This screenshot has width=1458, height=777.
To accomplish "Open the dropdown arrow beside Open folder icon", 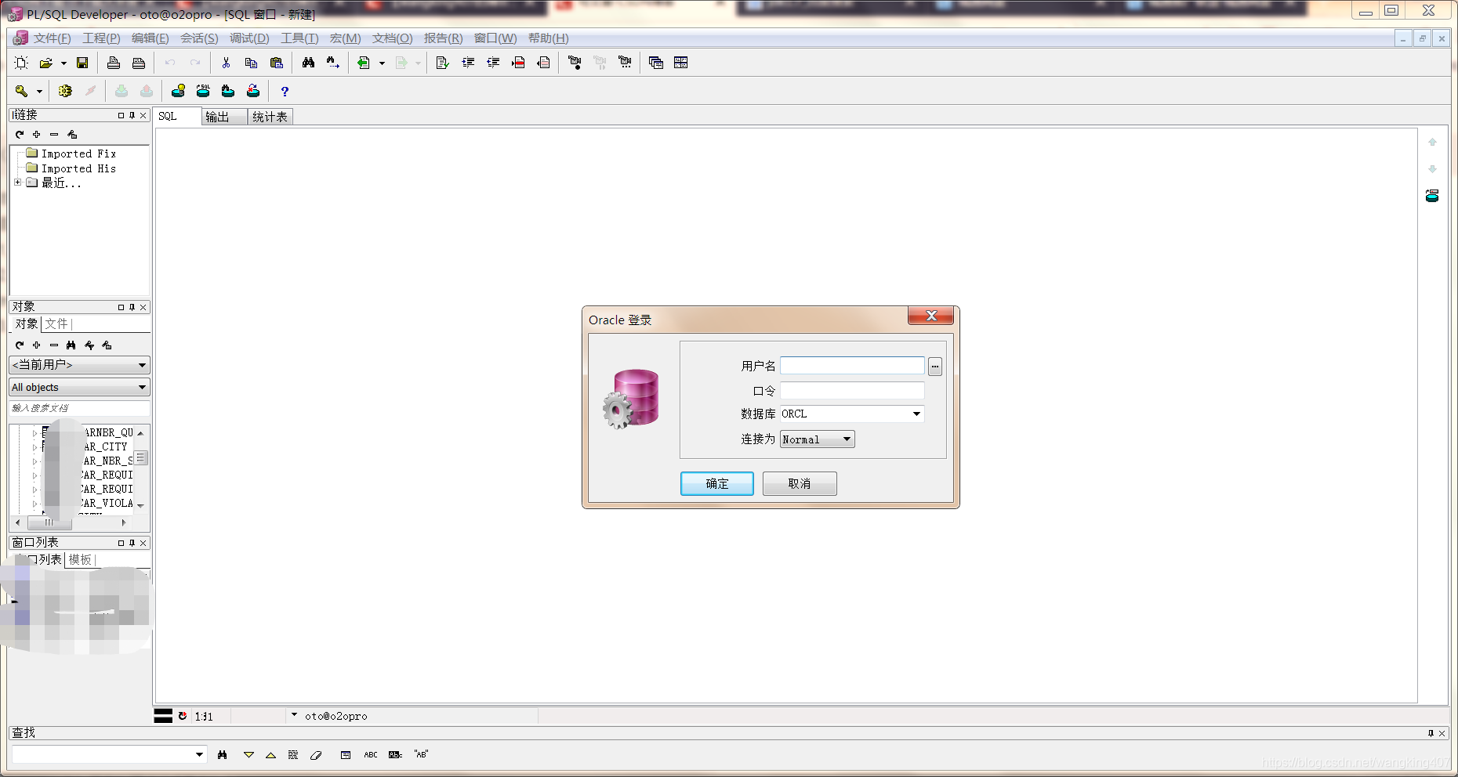I will 63,63.
